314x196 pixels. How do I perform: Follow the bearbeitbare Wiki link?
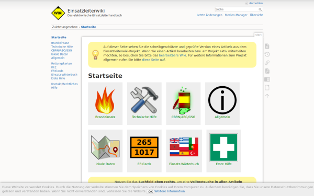[172, 55]
